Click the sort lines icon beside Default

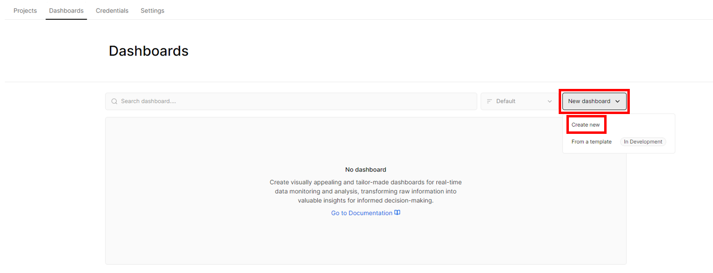490,101
